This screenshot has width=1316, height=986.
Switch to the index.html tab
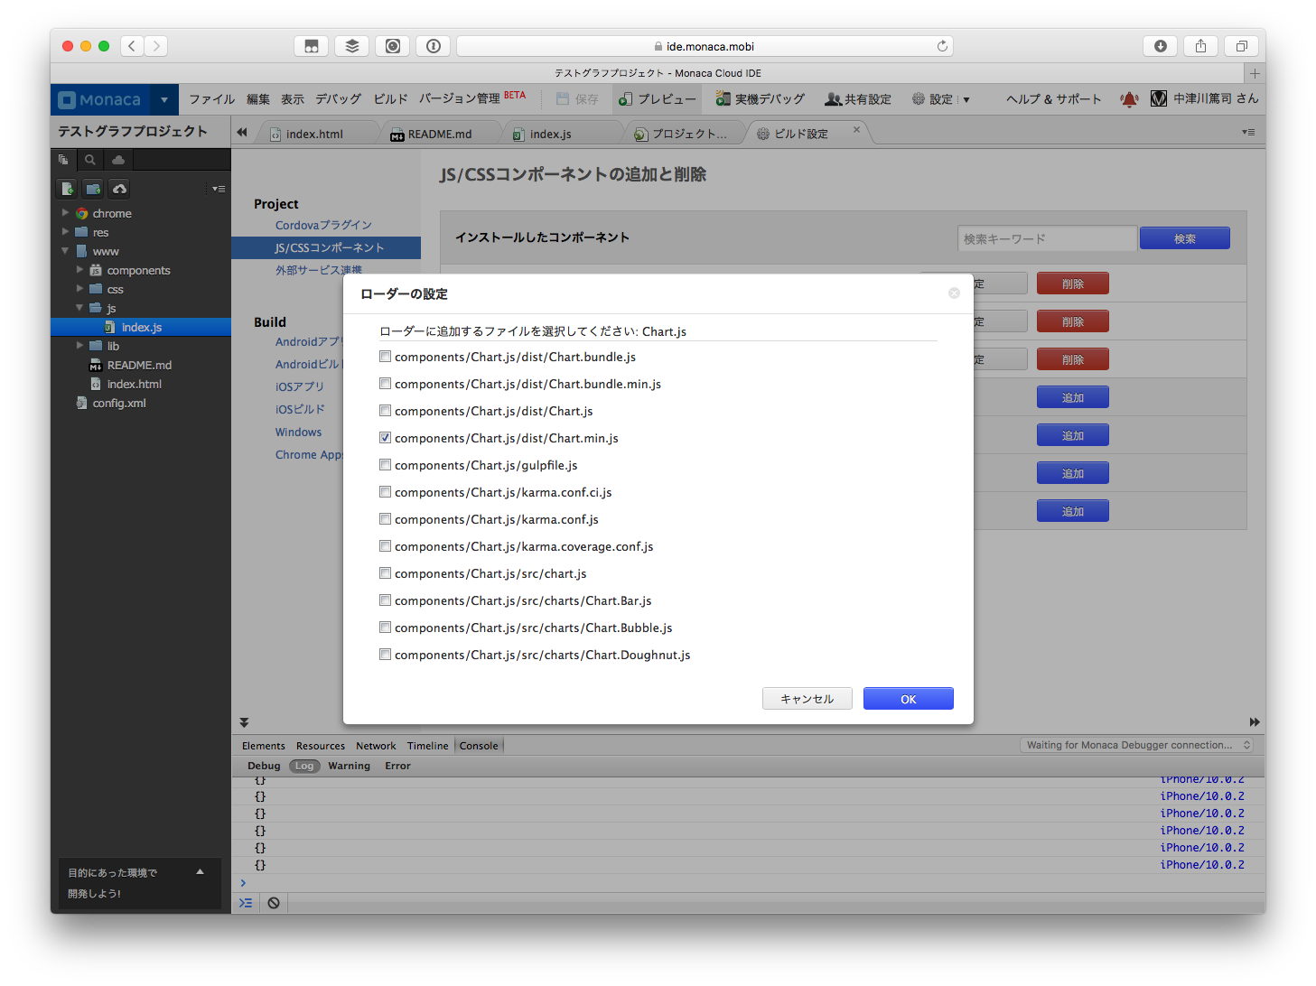313,133
